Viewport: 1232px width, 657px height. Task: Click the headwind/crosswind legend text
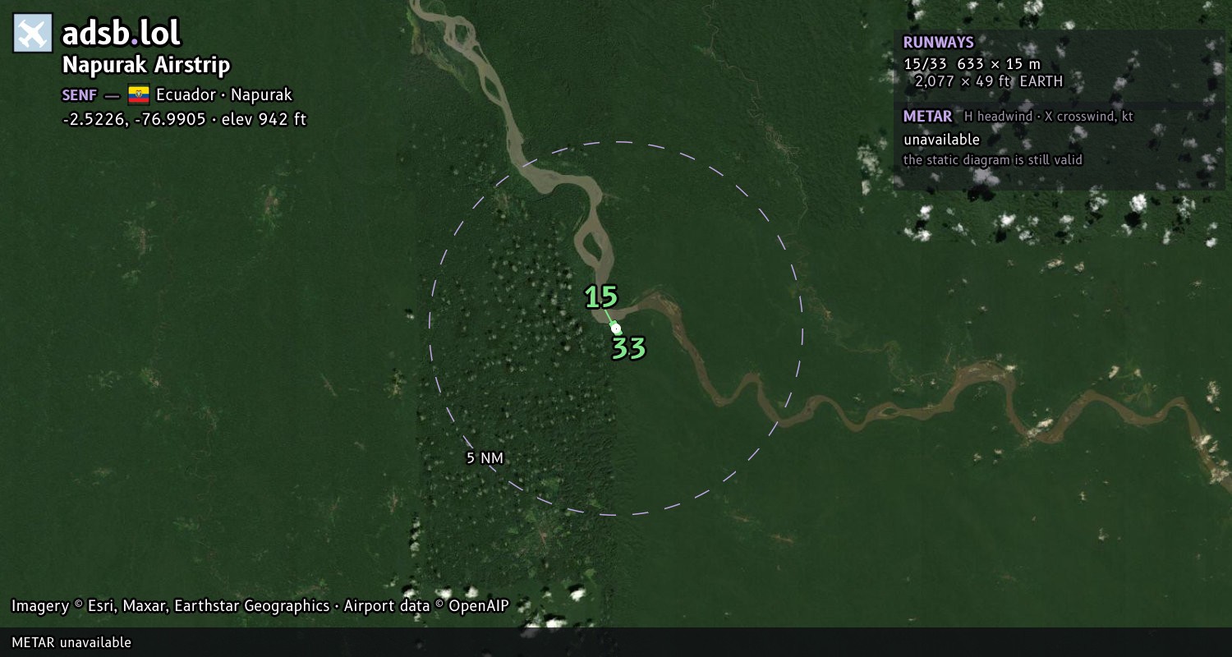pyautogui.click(x=1049, y=117)
